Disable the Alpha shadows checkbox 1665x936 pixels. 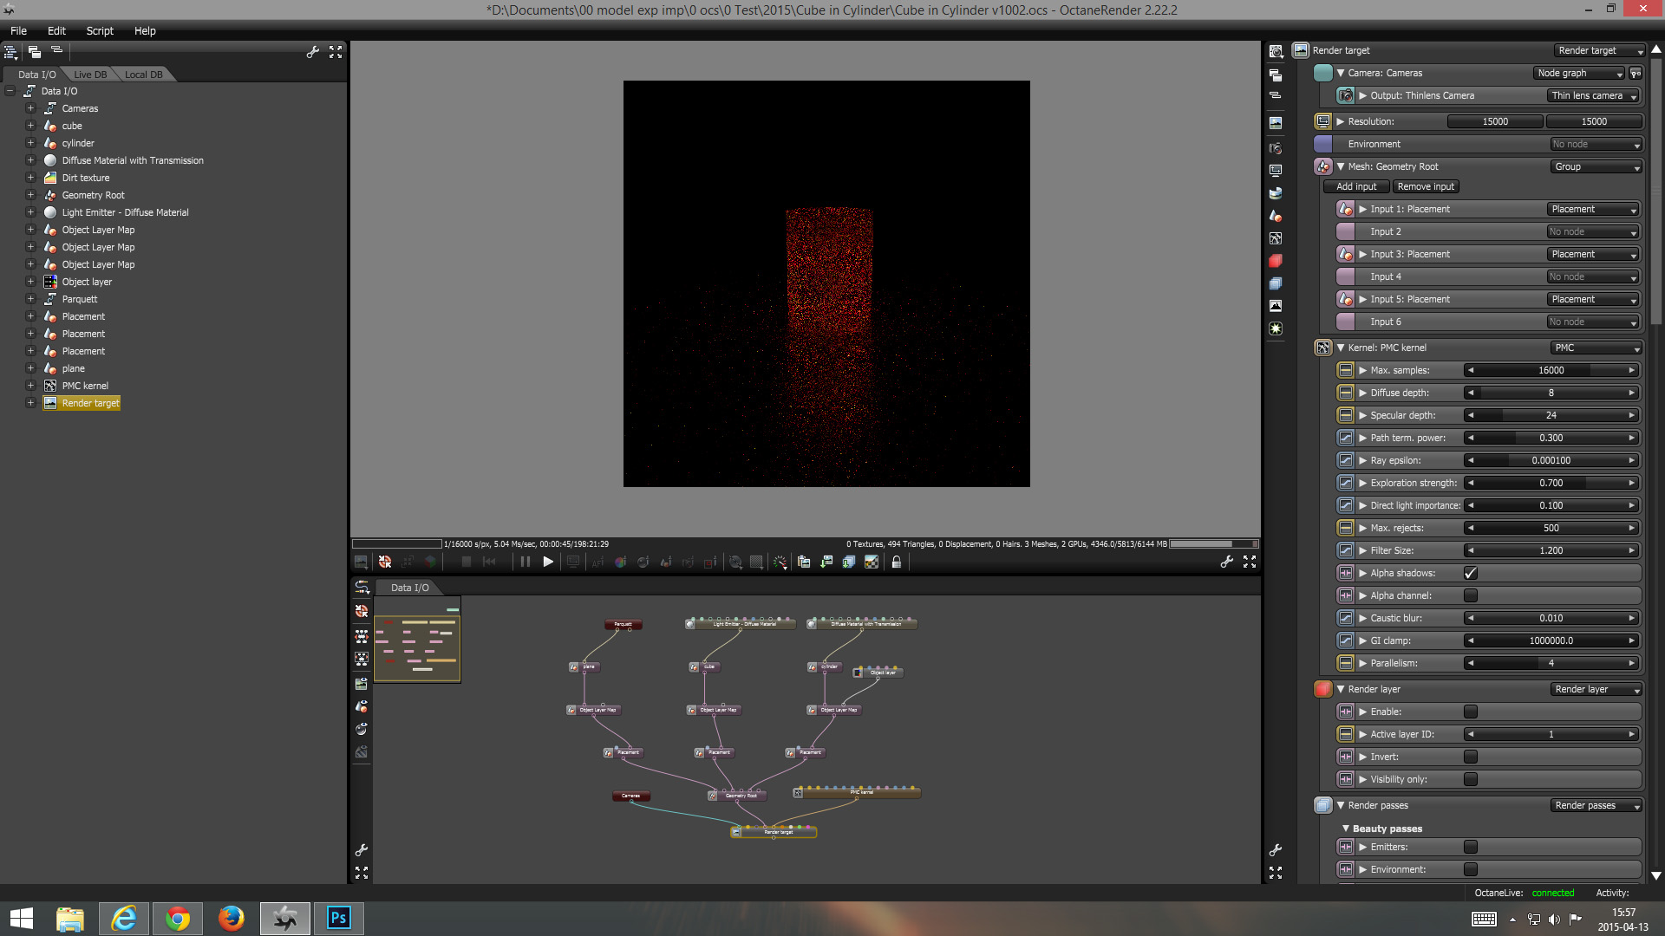tap(1471, 573)
